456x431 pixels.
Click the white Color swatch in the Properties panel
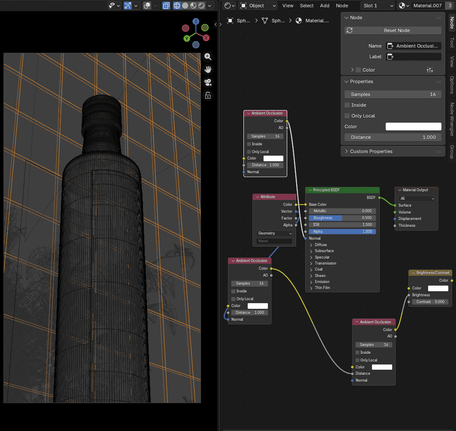pyautogui.click(x=413, y=126)
